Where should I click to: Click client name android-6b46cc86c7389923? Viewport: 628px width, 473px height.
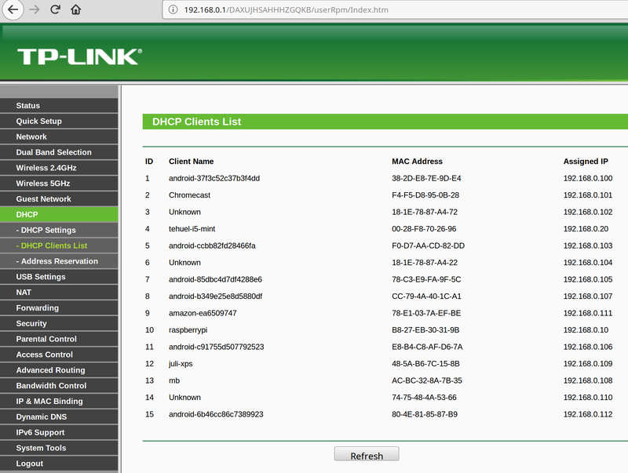pyautogui.click(x=216, y=414)
